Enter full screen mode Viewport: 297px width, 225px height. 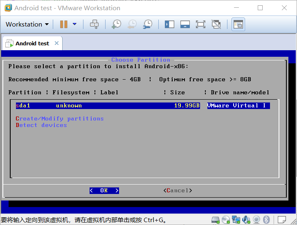click(200, 25)
